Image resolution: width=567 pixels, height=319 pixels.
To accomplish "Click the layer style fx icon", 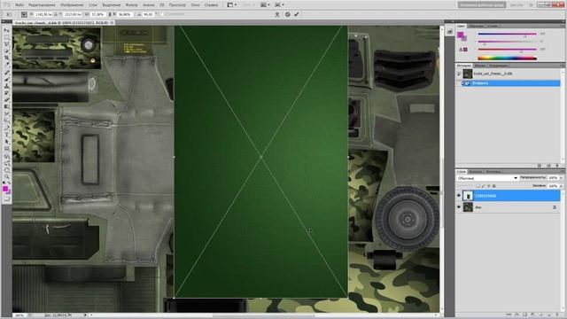I will pos(517,315).
